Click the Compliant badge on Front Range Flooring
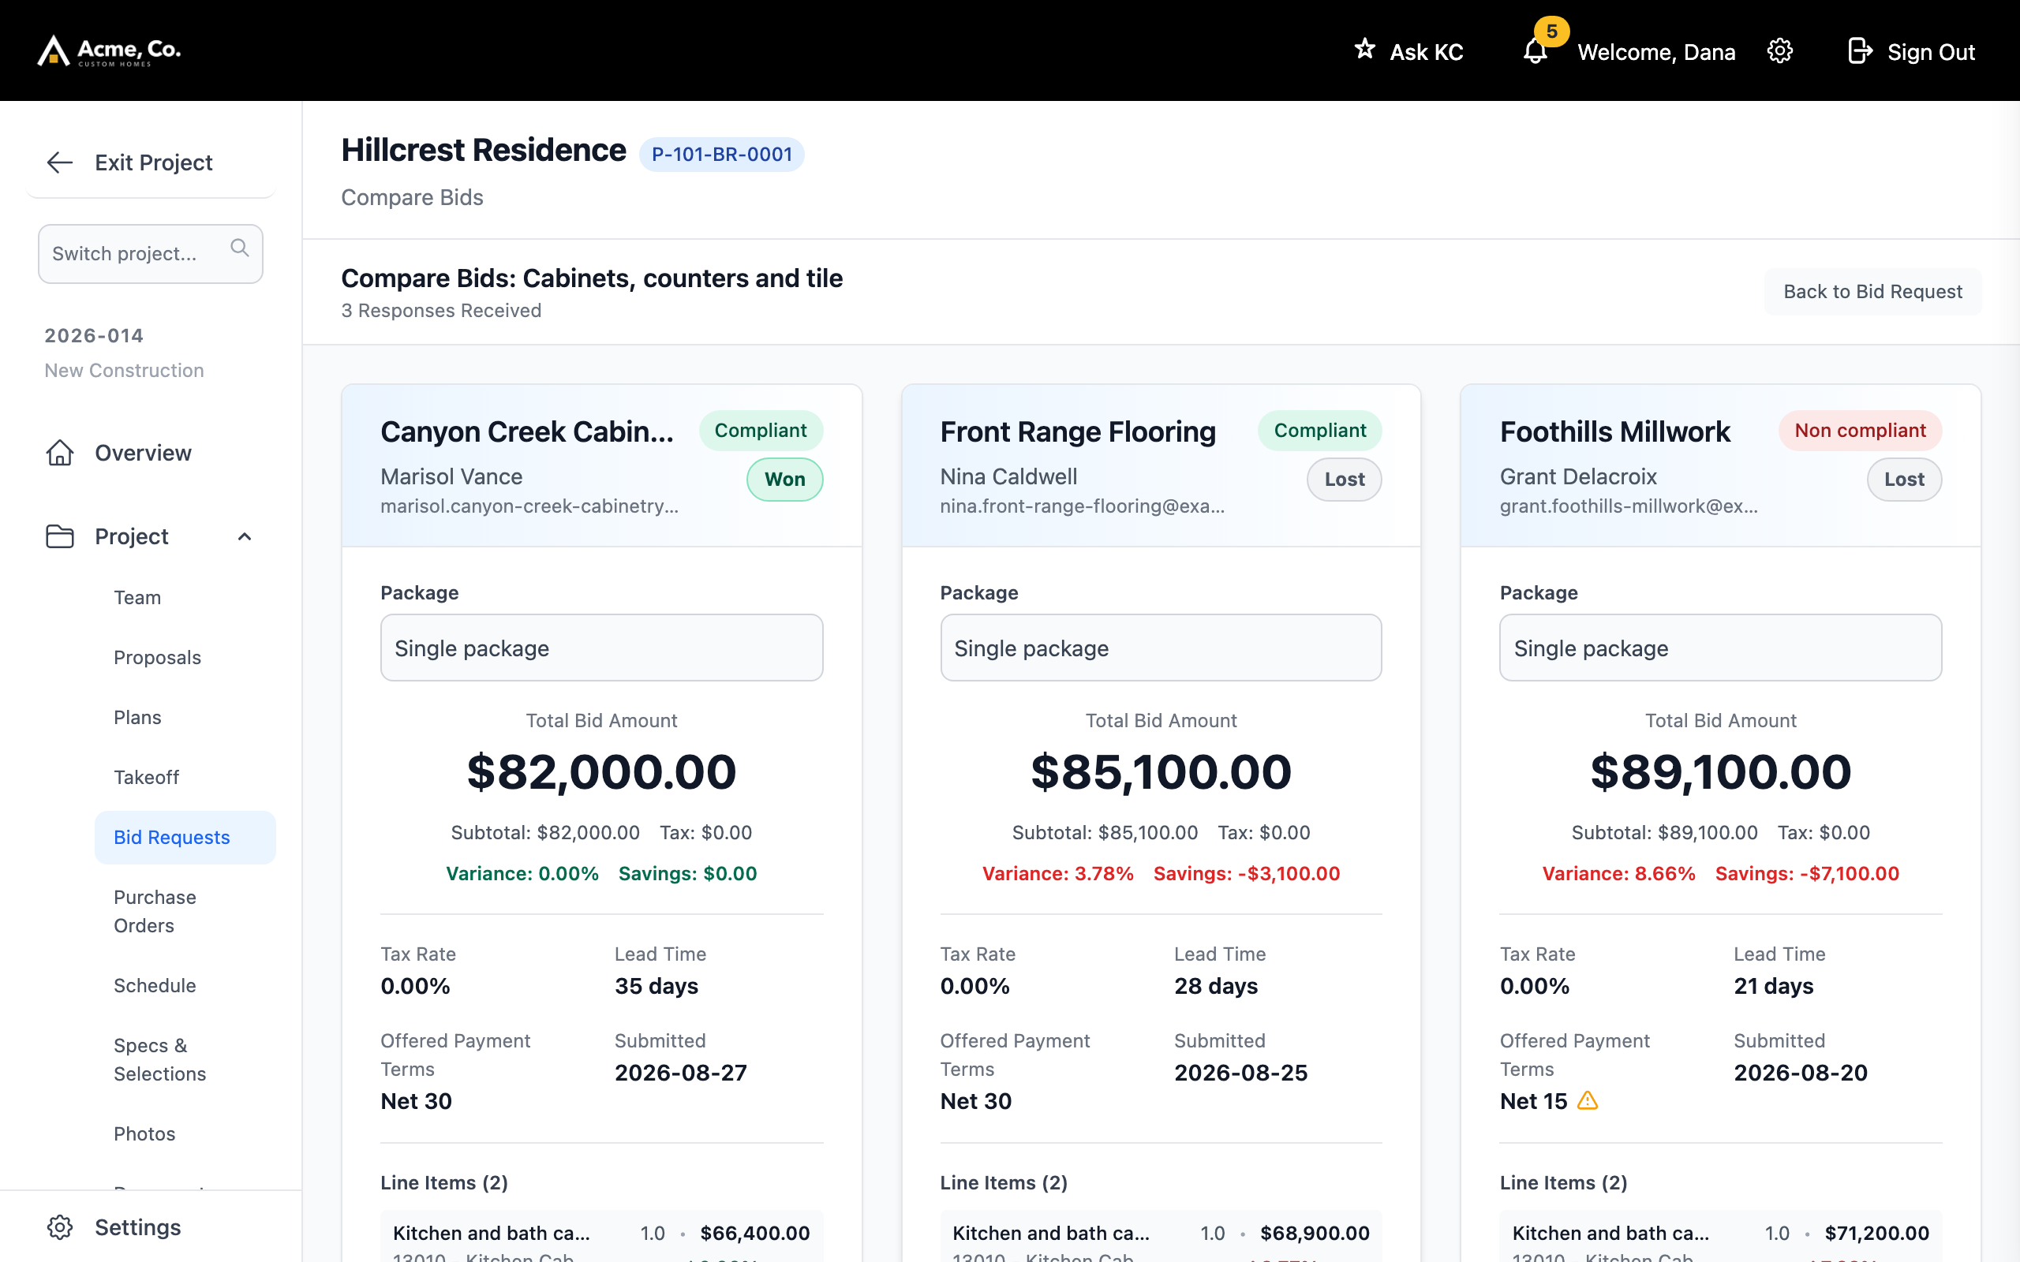 point(1319,431)
